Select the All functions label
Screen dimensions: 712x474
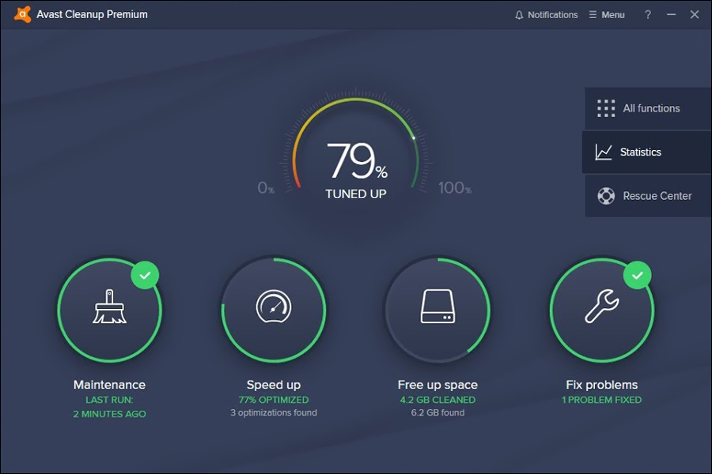tap(651, 108)
